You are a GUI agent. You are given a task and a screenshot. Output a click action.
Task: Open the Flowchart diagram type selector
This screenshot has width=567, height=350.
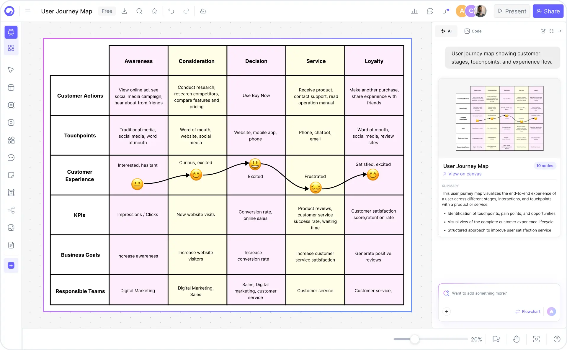528,311
